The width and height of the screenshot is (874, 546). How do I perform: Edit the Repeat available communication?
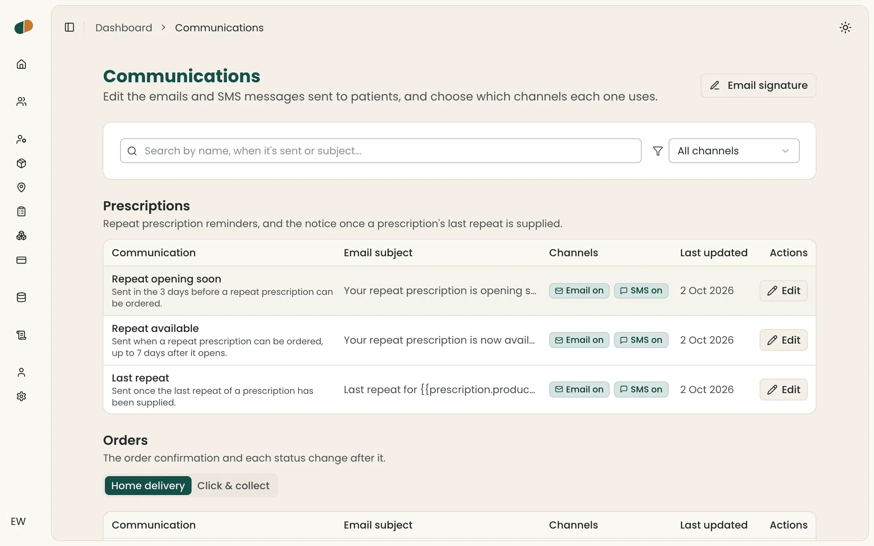[x=783, y=340]
